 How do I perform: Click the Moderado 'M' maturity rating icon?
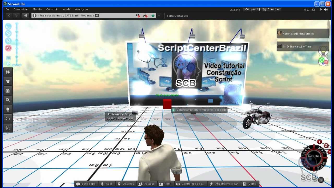coord(97,16)
